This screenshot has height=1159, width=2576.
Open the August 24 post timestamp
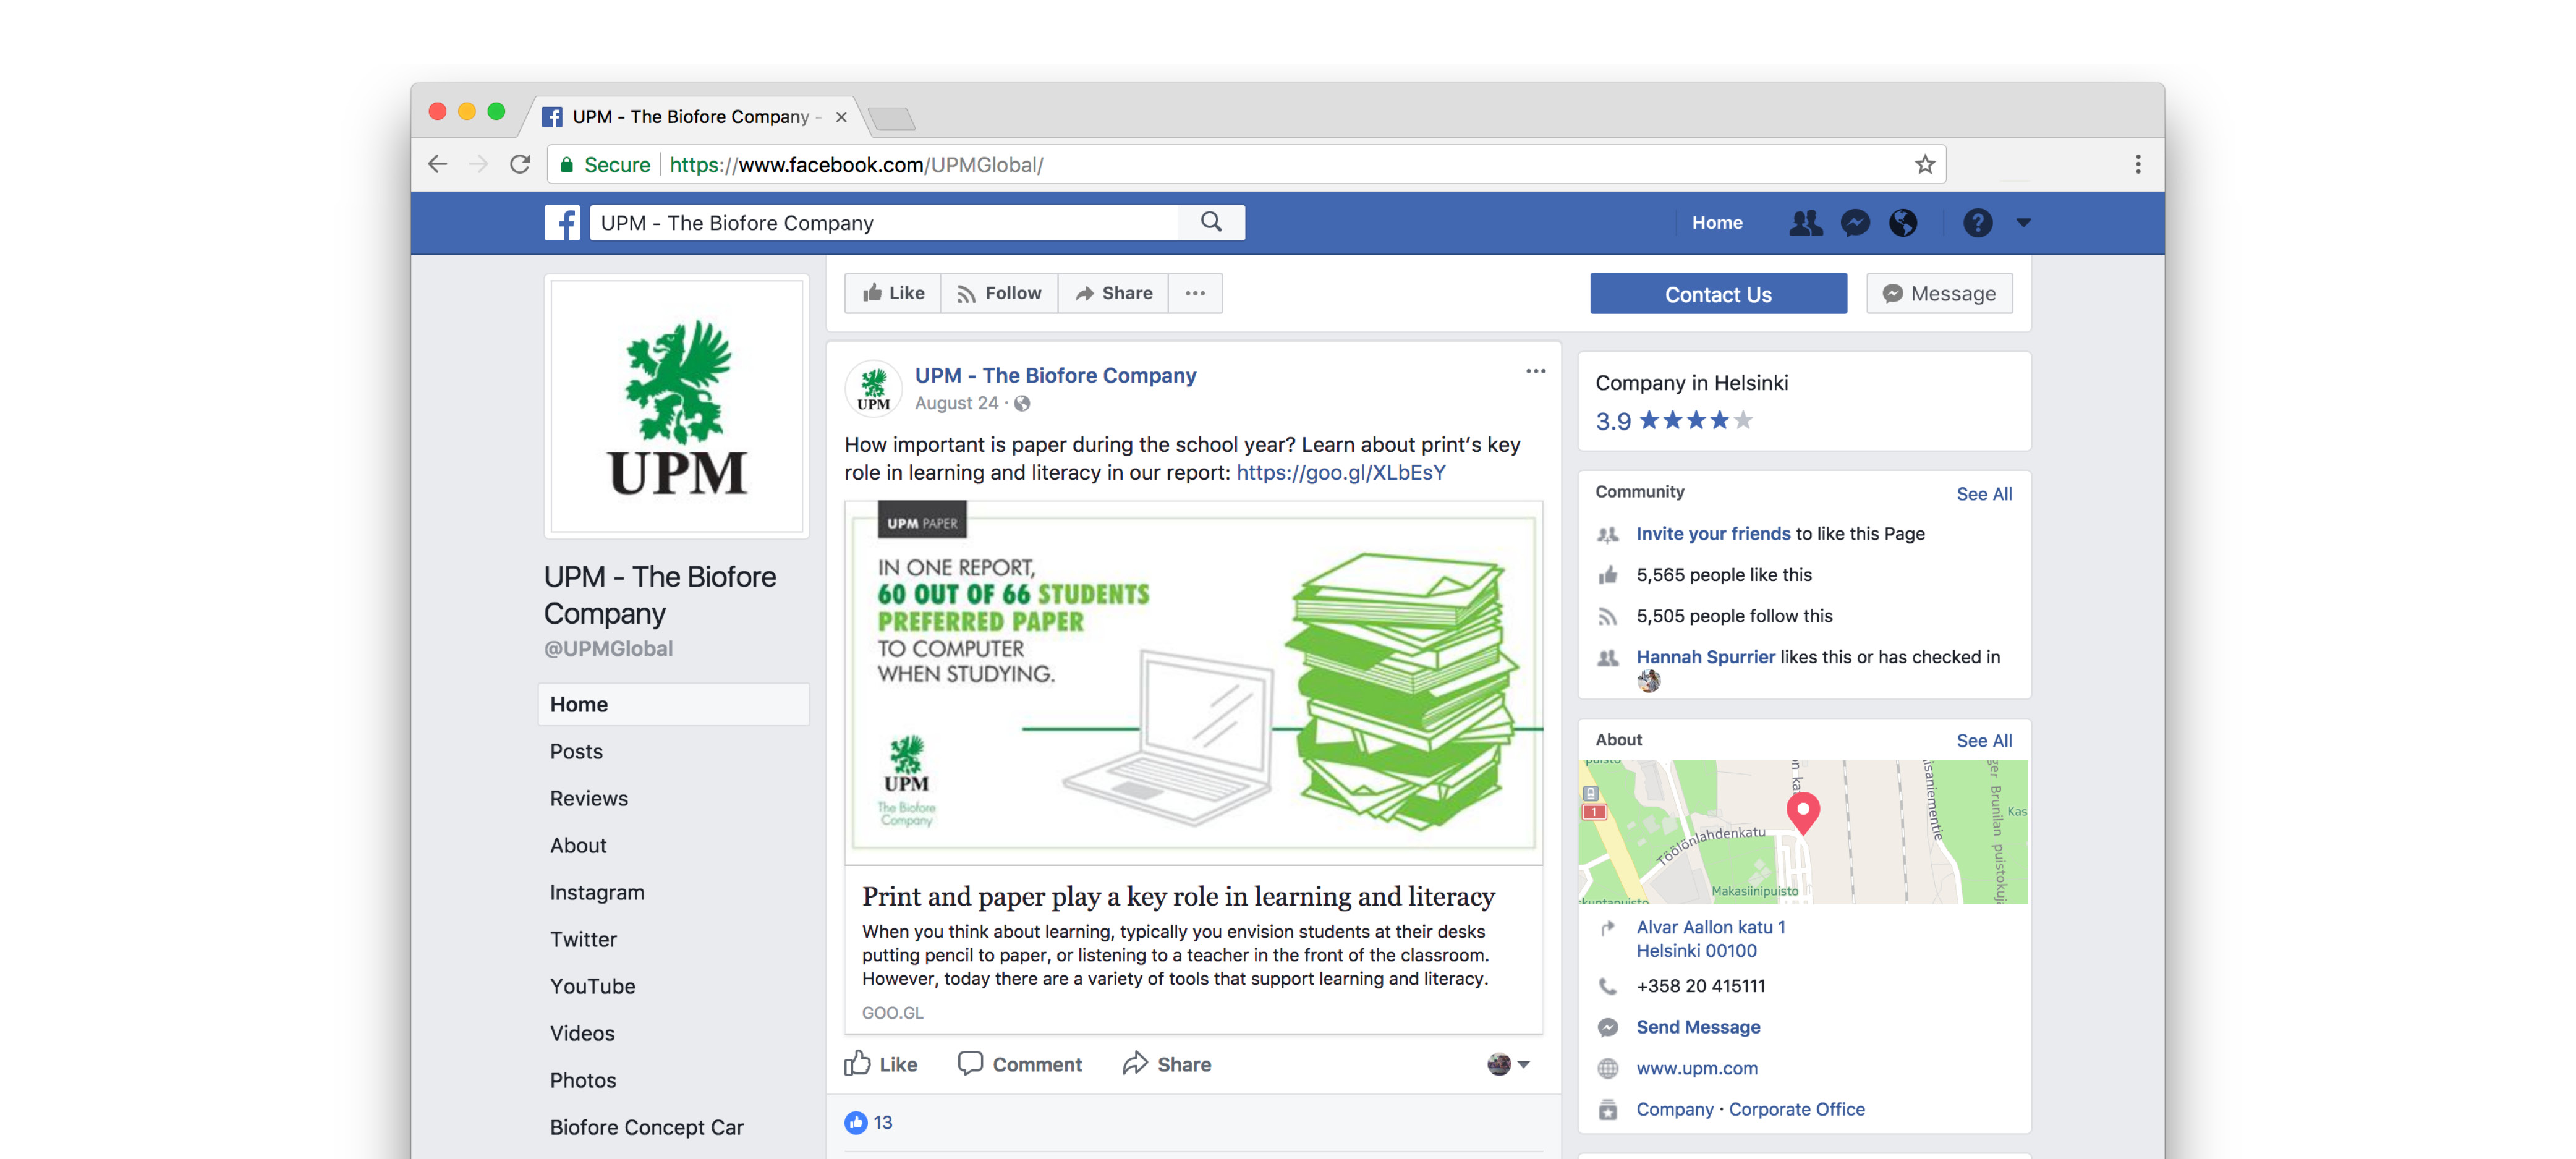[956, 403]
